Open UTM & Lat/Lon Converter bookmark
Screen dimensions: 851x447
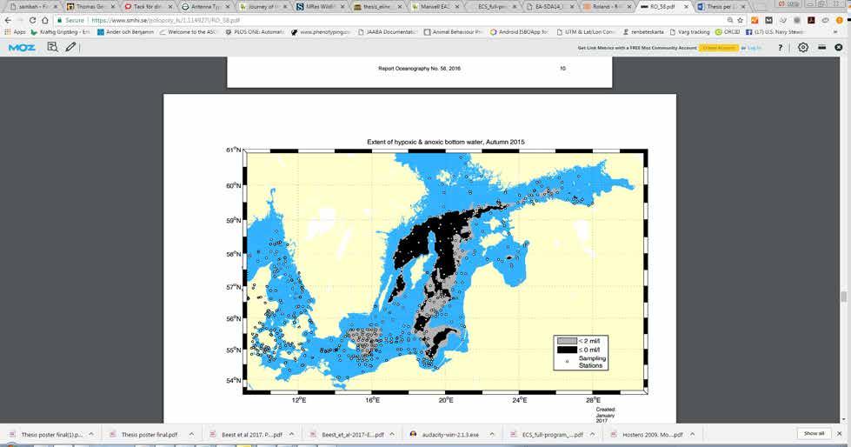(x=586, y=32)
